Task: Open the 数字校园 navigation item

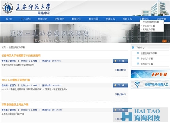Action: 93,19
